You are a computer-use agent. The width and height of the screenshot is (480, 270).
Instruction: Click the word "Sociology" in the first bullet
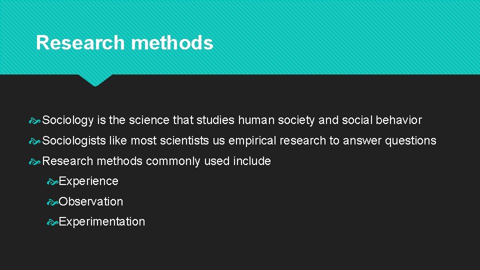tap(68, 120)
